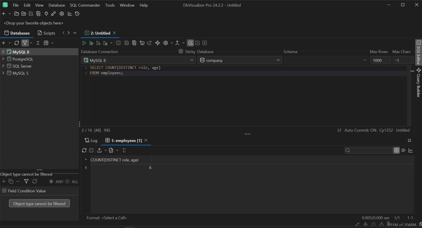This screenshot has height=228, width=422.
Task: Click the commit transaction checkmark icon
Action: click(198, 43)
